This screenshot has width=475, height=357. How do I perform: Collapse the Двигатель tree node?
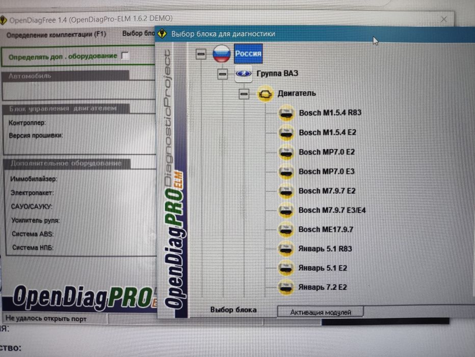pos(244,94)
